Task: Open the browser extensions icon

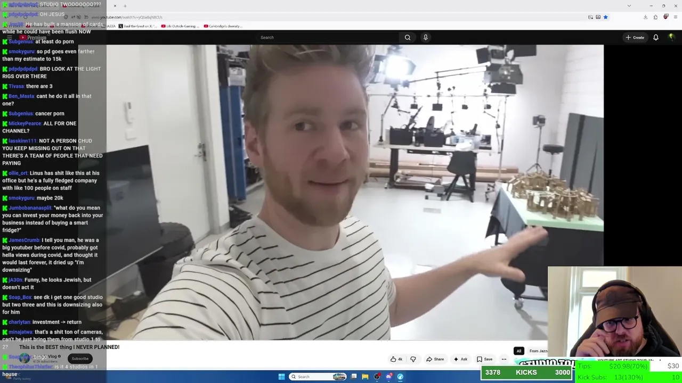Action: (x=655, y=17)
